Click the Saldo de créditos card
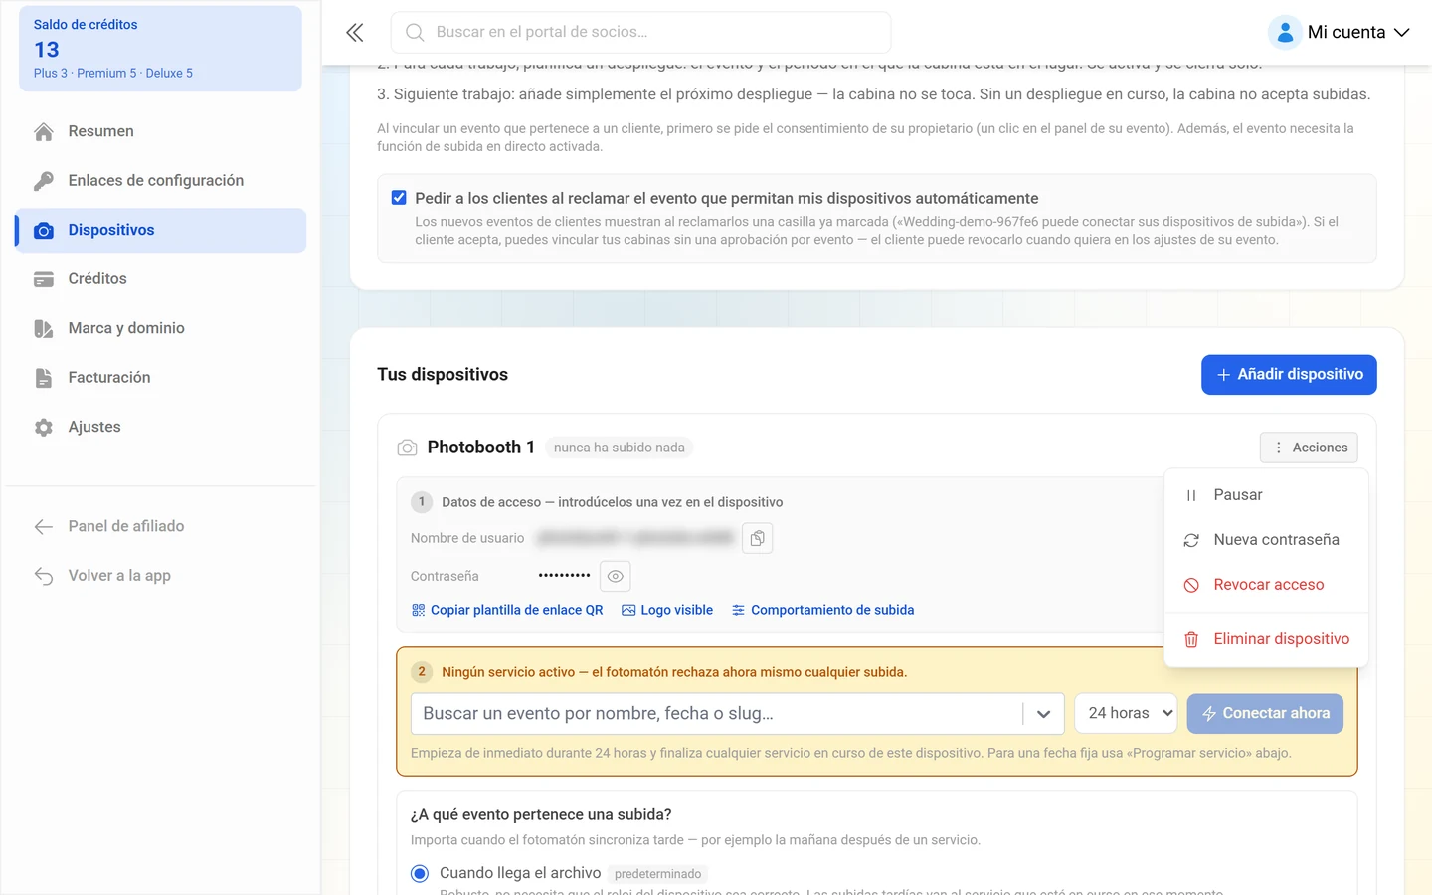Screen dimensions: 1432x895 (x=160, y=49)
